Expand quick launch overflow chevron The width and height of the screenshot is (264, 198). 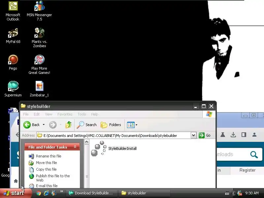point(62,191)
